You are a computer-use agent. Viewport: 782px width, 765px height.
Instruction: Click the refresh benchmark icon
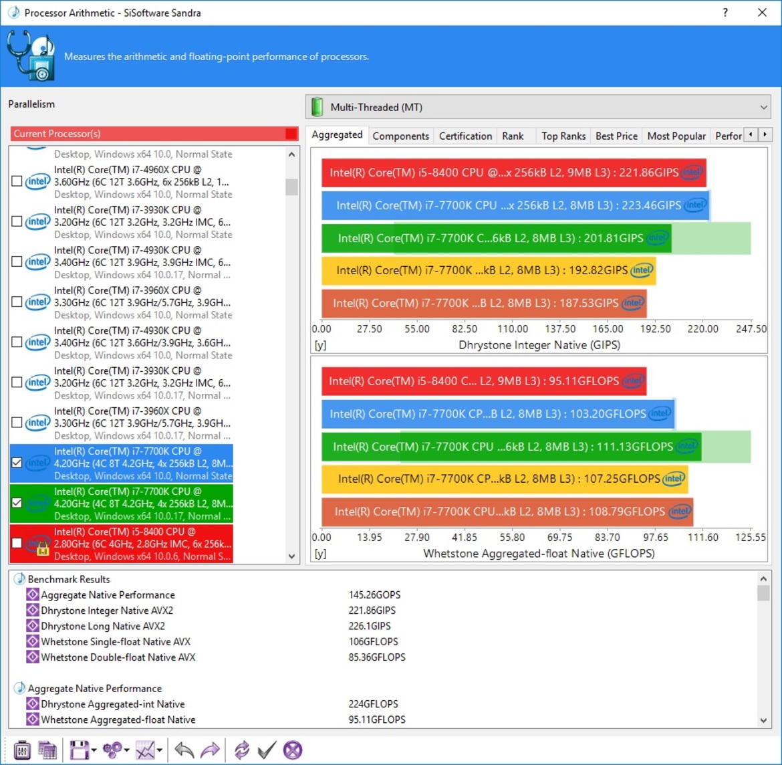pos(242,750)
